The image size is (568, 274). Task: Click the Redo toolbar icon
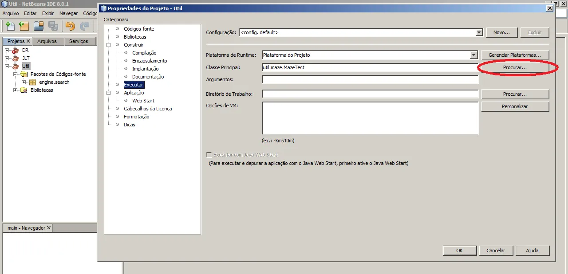point(84,26)
